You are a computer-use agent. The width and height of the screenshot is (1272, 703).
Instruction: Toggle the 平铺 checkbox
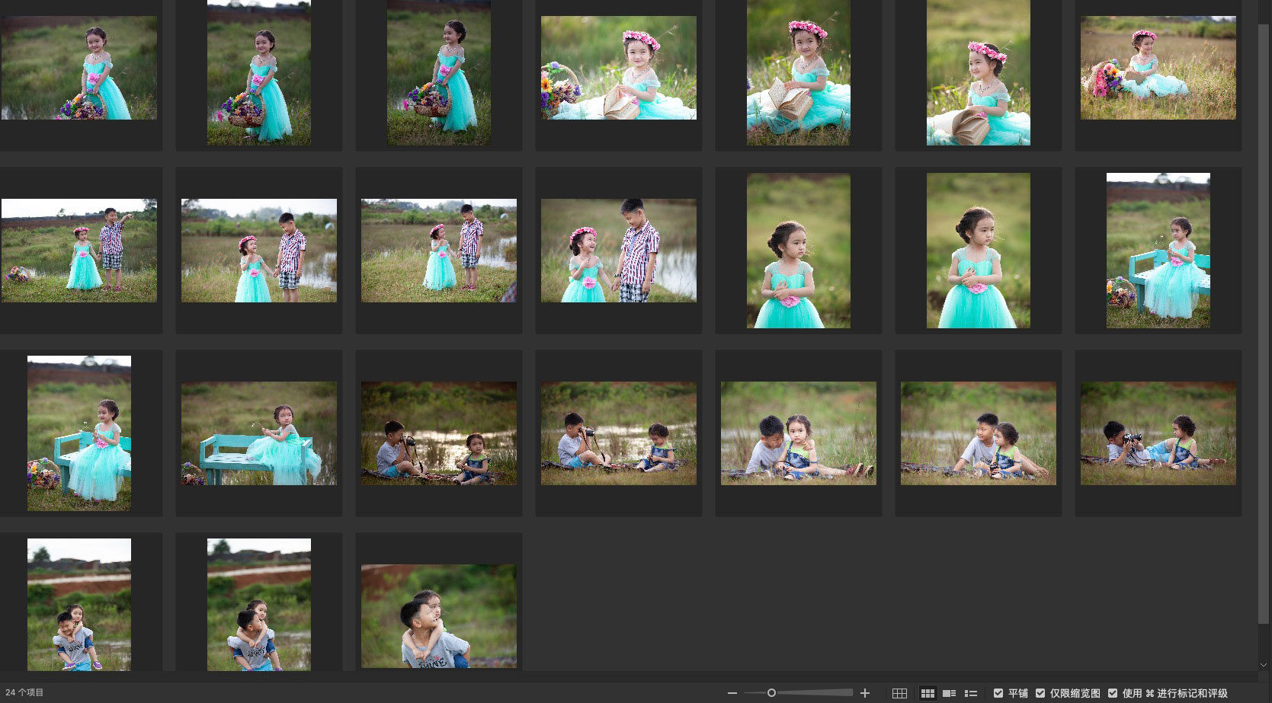(998, 693)
